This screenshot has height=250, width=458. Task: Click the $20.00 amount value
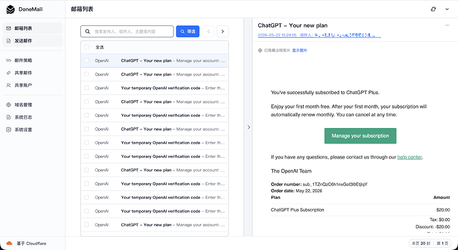point(443,210)
